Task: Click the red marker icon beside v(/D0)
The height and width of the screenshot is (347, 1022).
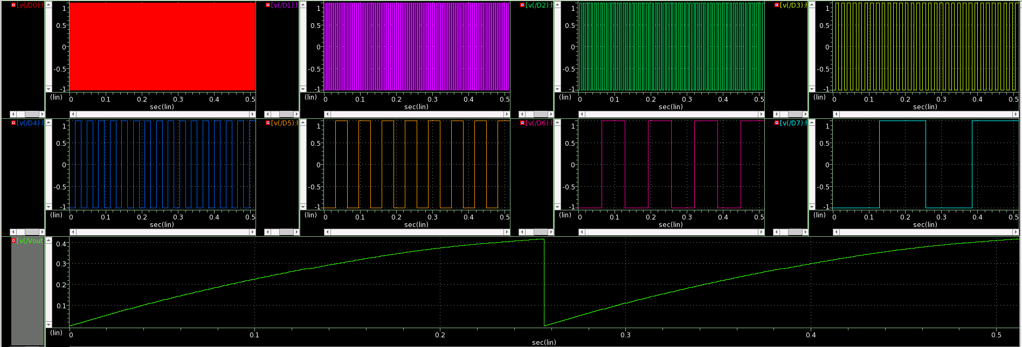Action: pos(13,5)
